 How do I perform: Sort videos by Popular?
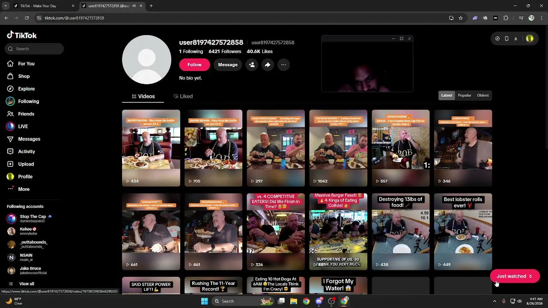[x=465, y=95]
